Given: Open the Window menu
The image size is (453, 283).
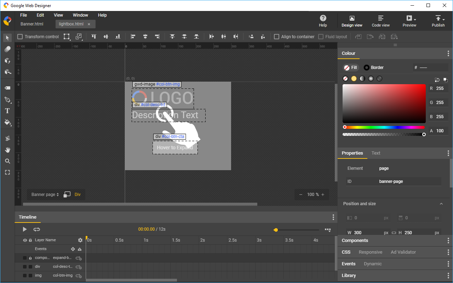Looking at the screenshot, I should click(80, 15).
